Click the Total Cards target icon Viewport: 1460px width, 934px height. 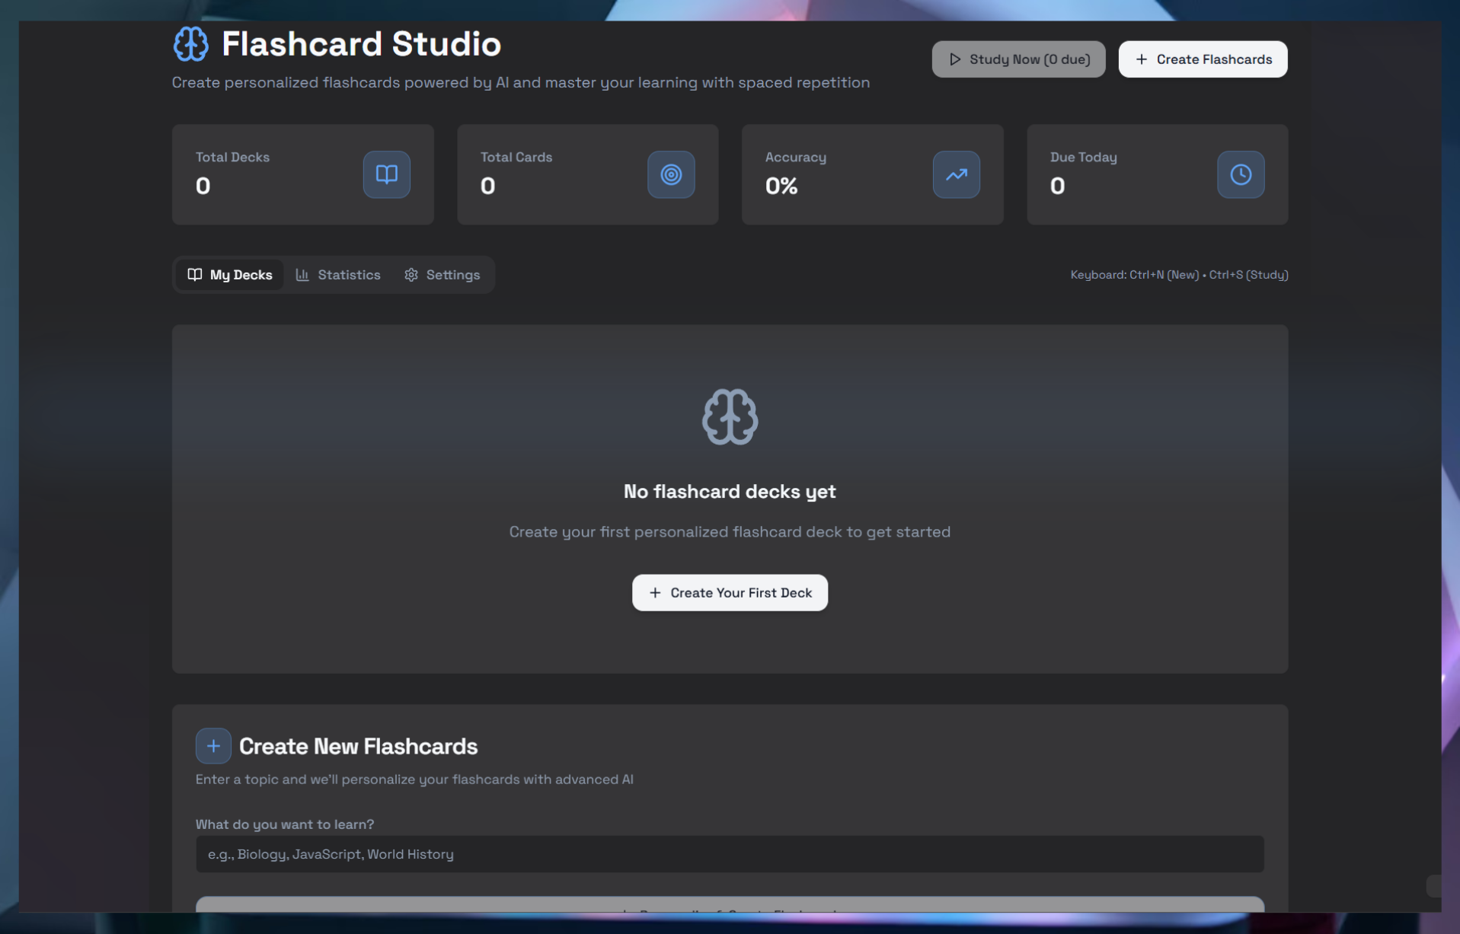[670, 174]
